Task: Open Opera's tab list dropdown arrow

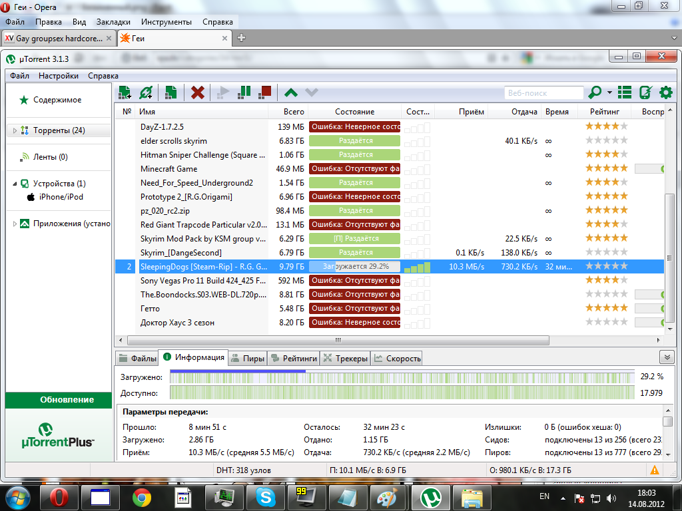Action: [x=674, y=38]
